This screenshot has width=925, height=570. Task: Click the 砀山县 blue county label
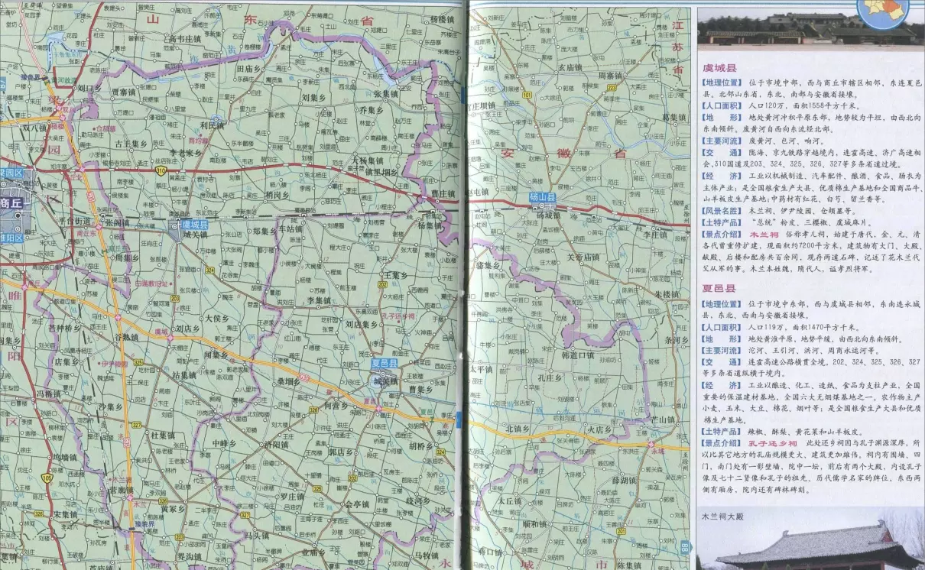point(544,197)
